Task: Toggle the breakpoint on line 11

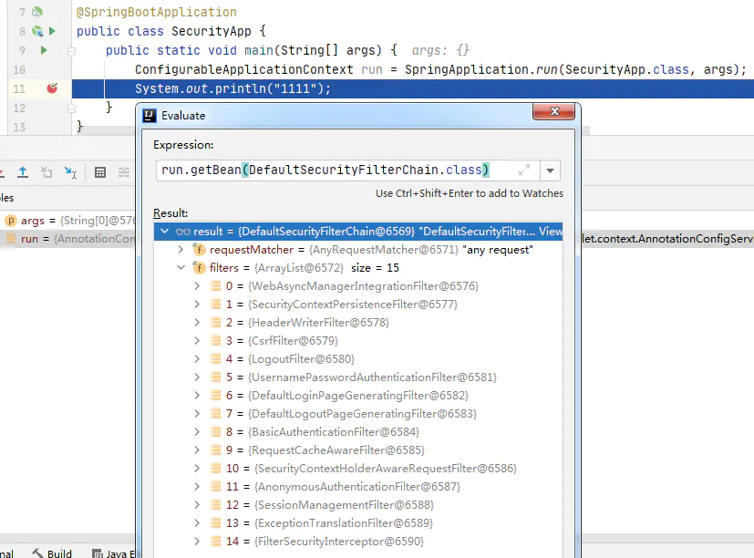Action: point(52,88)
